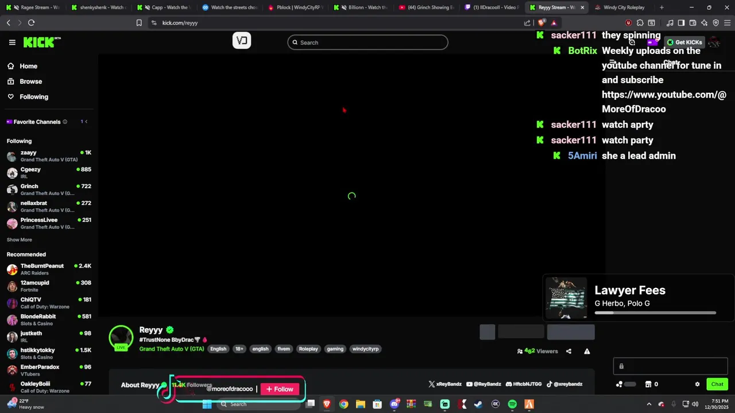The image size is (735, 413).
Task: Open Steam from taskbar
Action: point(478,404)
